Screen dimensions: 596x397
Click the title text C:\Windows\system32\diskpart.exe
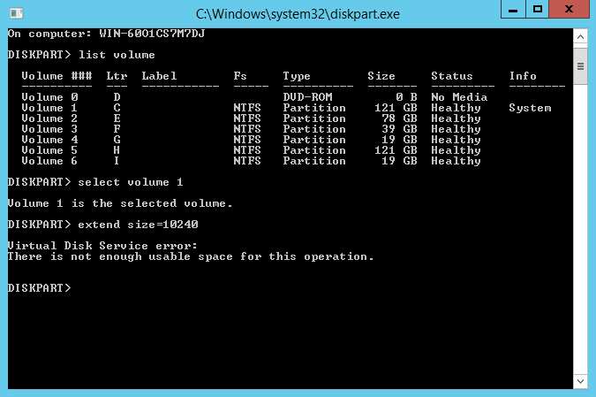298,14
